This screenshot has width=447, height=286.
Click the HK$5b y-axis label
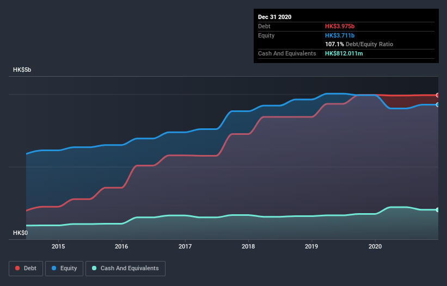click(22, 70)
